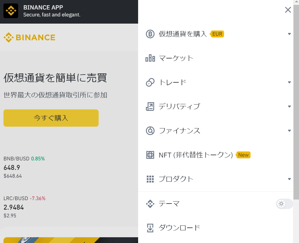This screenshot has width=299, height=243.
Task: Expand the ファイナンス submenu arrow
Action: pos(289,131)
